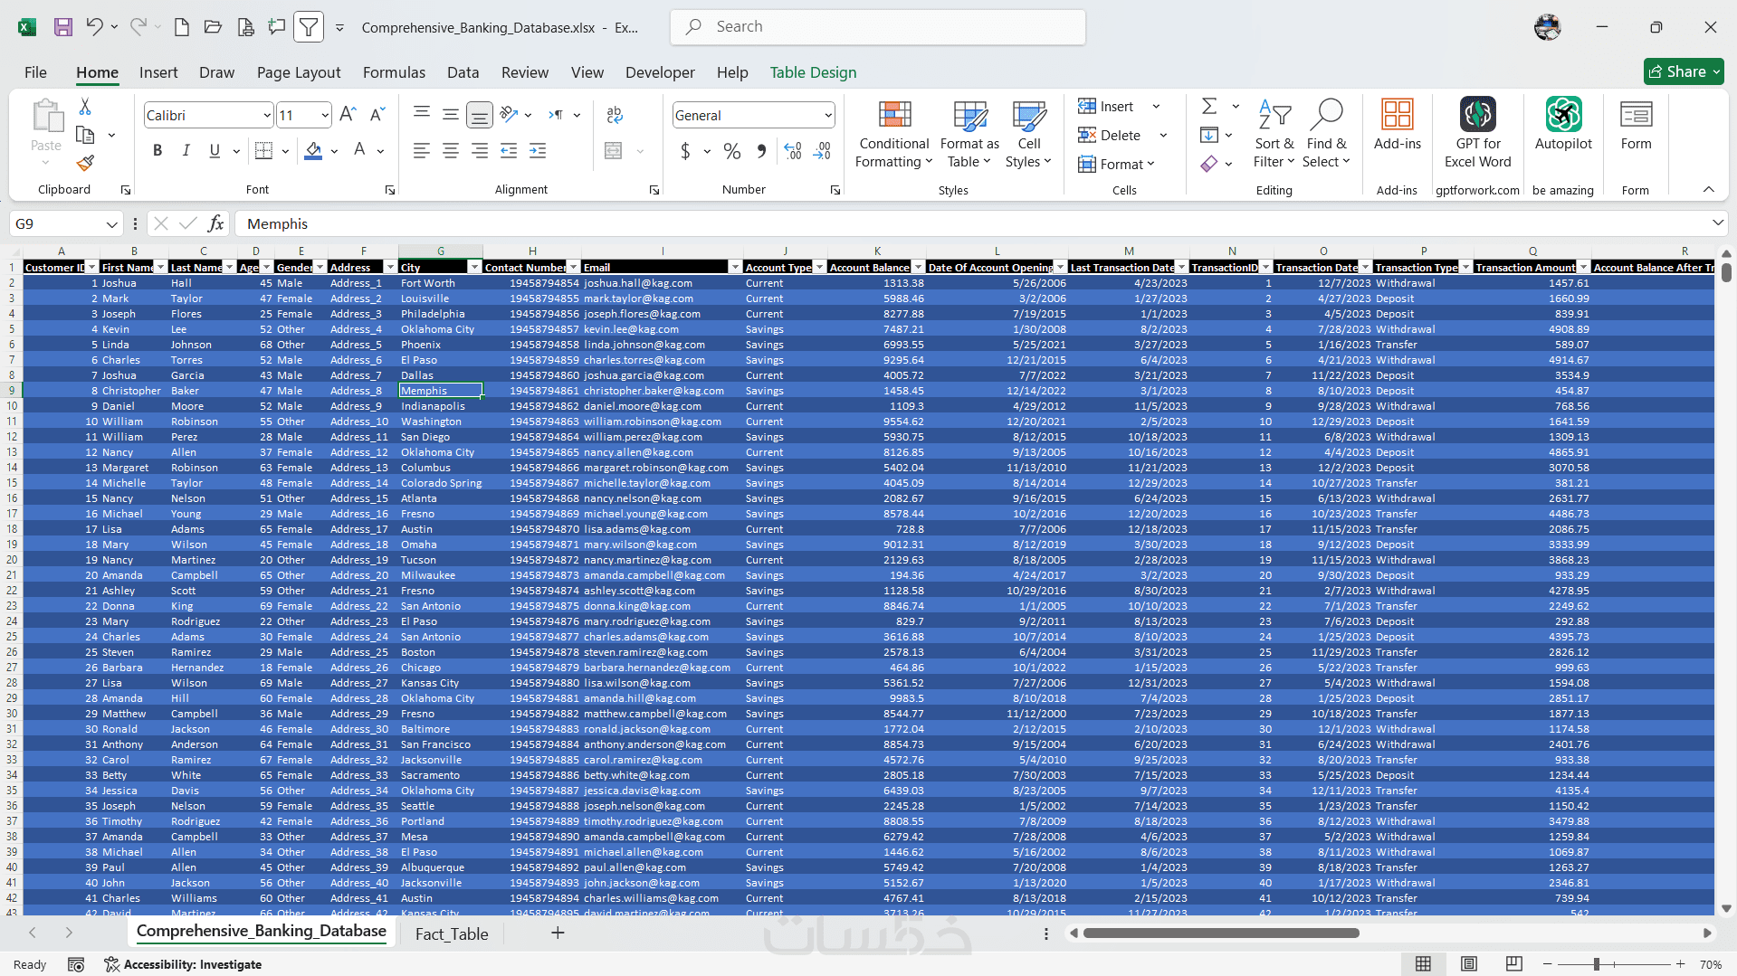The height and width of the screenshot is (976, 1737).
Task: Open the Developer ribbon tab
Action: coord(660,72)
